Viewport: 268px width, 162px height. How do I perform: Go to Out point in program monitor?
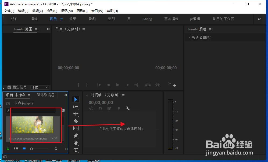click(136, 85)
